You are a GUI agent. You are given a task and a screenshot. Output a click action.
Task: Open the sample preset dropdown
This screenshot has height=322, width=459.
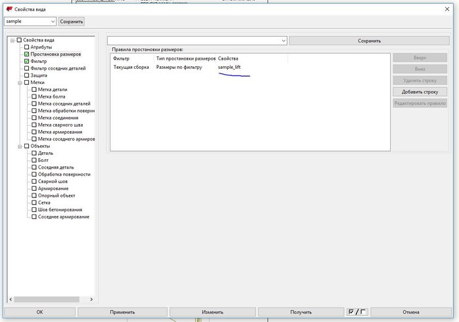(53, 22)
